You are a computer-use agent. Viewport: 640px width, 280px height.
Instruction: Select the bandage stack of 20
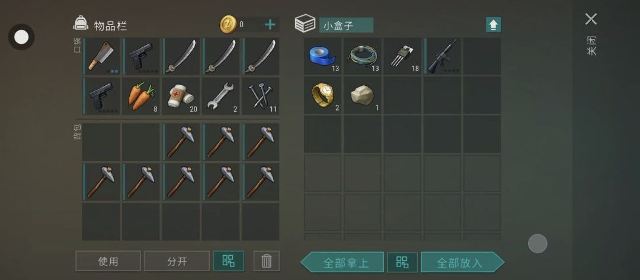point(181,96)
